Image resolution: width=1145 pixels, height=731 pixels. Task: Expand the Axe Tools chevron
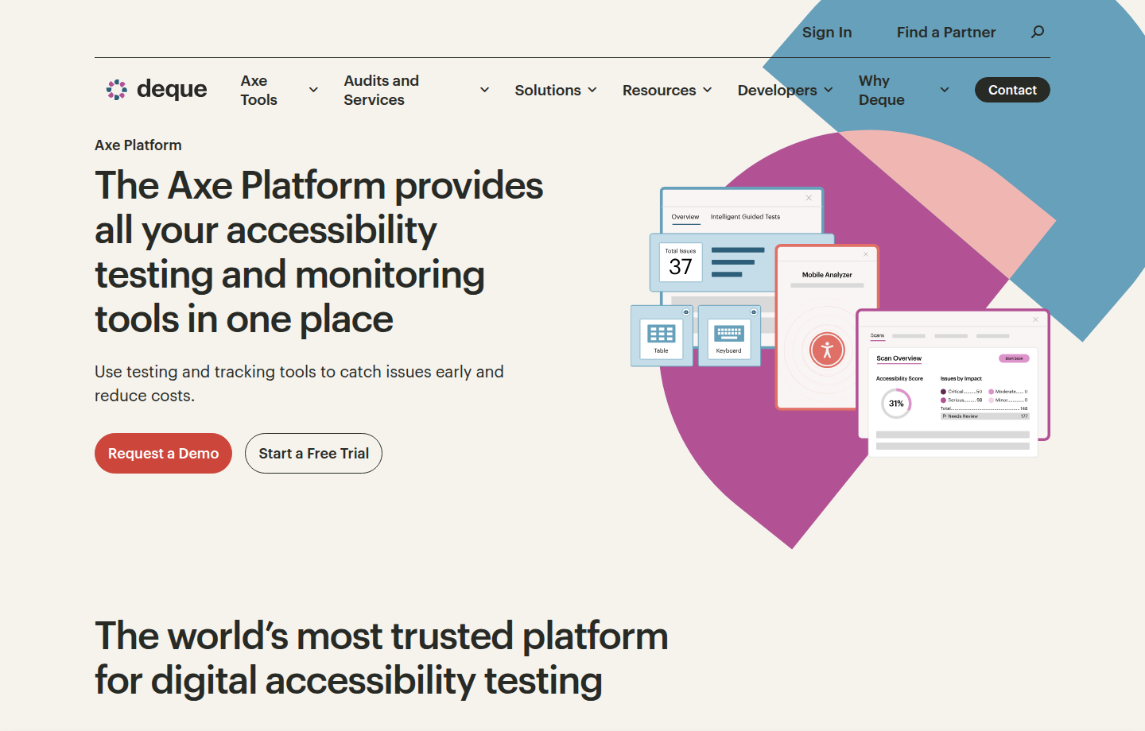pyautogui.click(x=313, y=90)
